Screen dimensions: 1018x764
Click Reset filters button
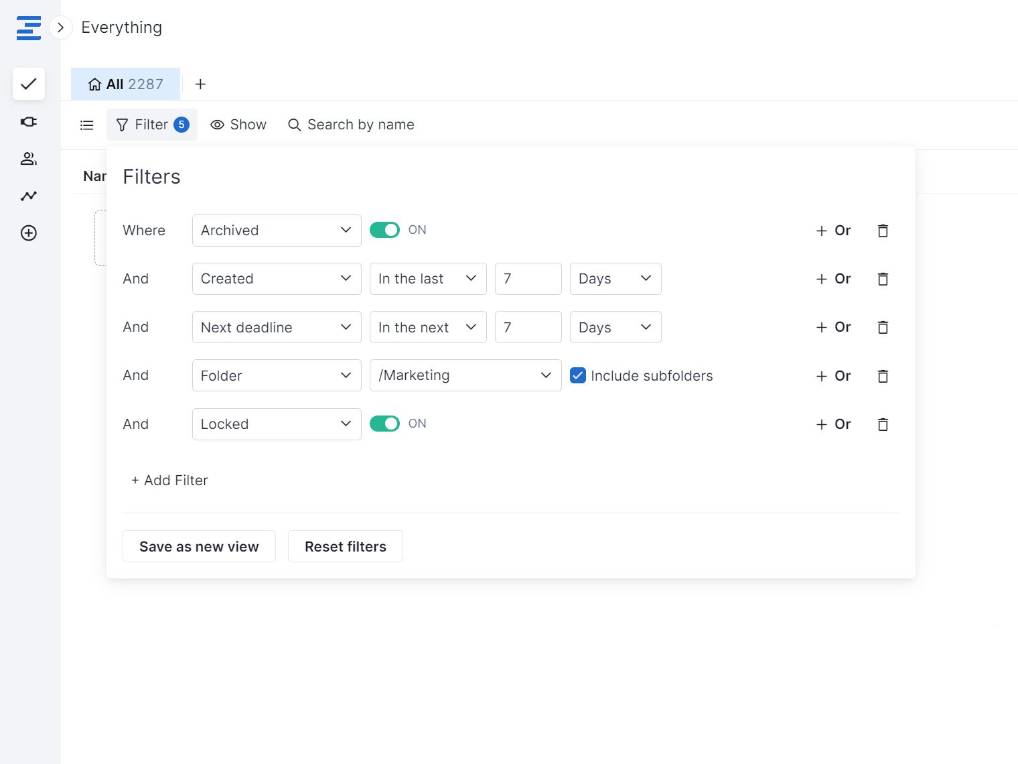(345, 546)
